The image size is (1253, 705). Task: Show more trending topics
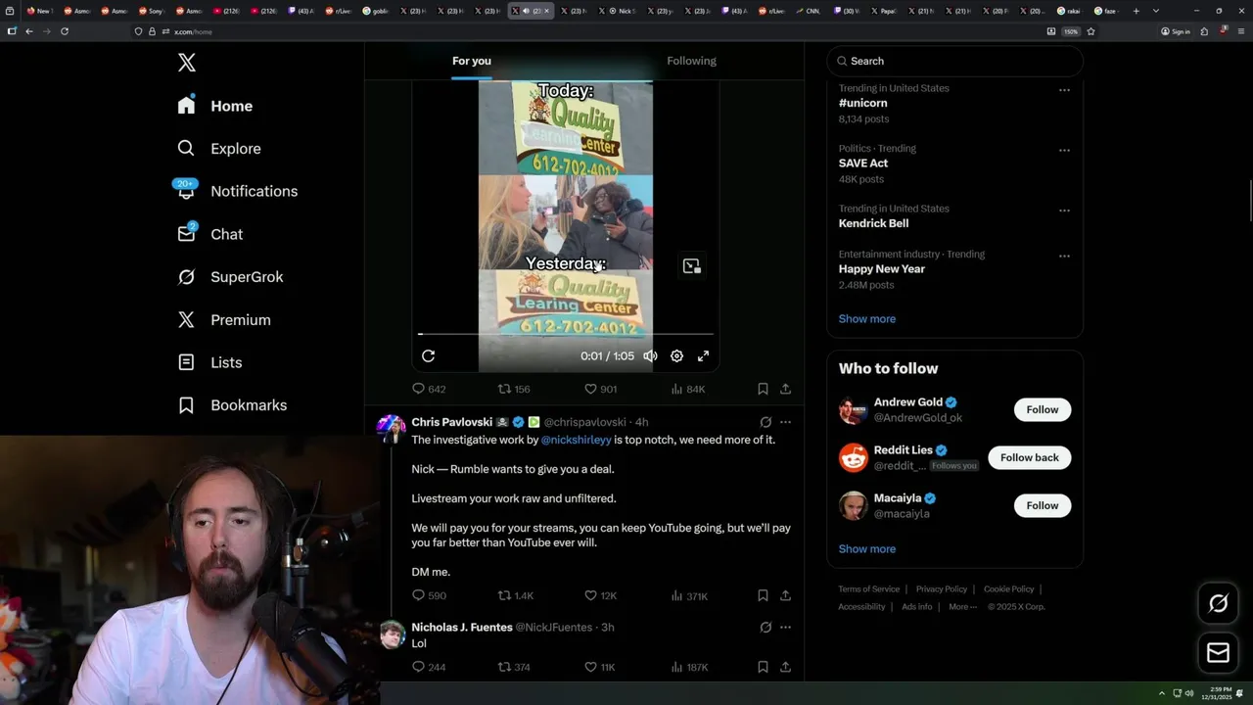pyautogui.click(x=867, y=318)
